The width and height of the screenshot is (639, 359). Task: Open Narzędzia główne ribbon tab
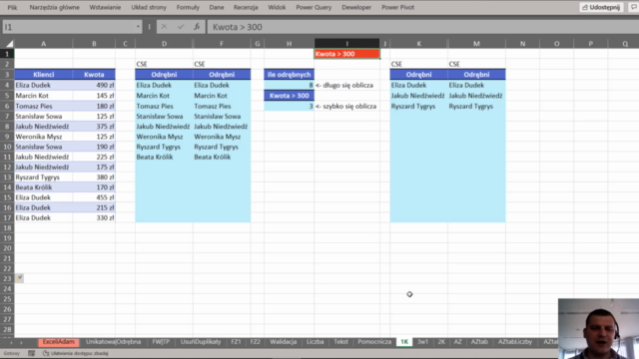pyautogui.click(x=54, y=7)
